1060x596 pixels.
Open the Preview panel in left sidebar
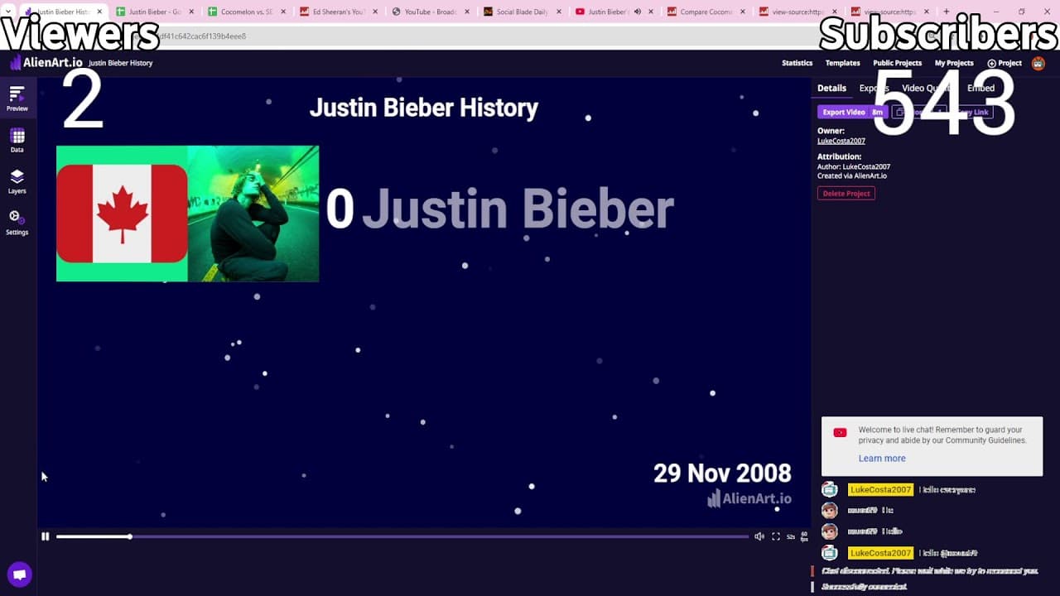point(17,99)
